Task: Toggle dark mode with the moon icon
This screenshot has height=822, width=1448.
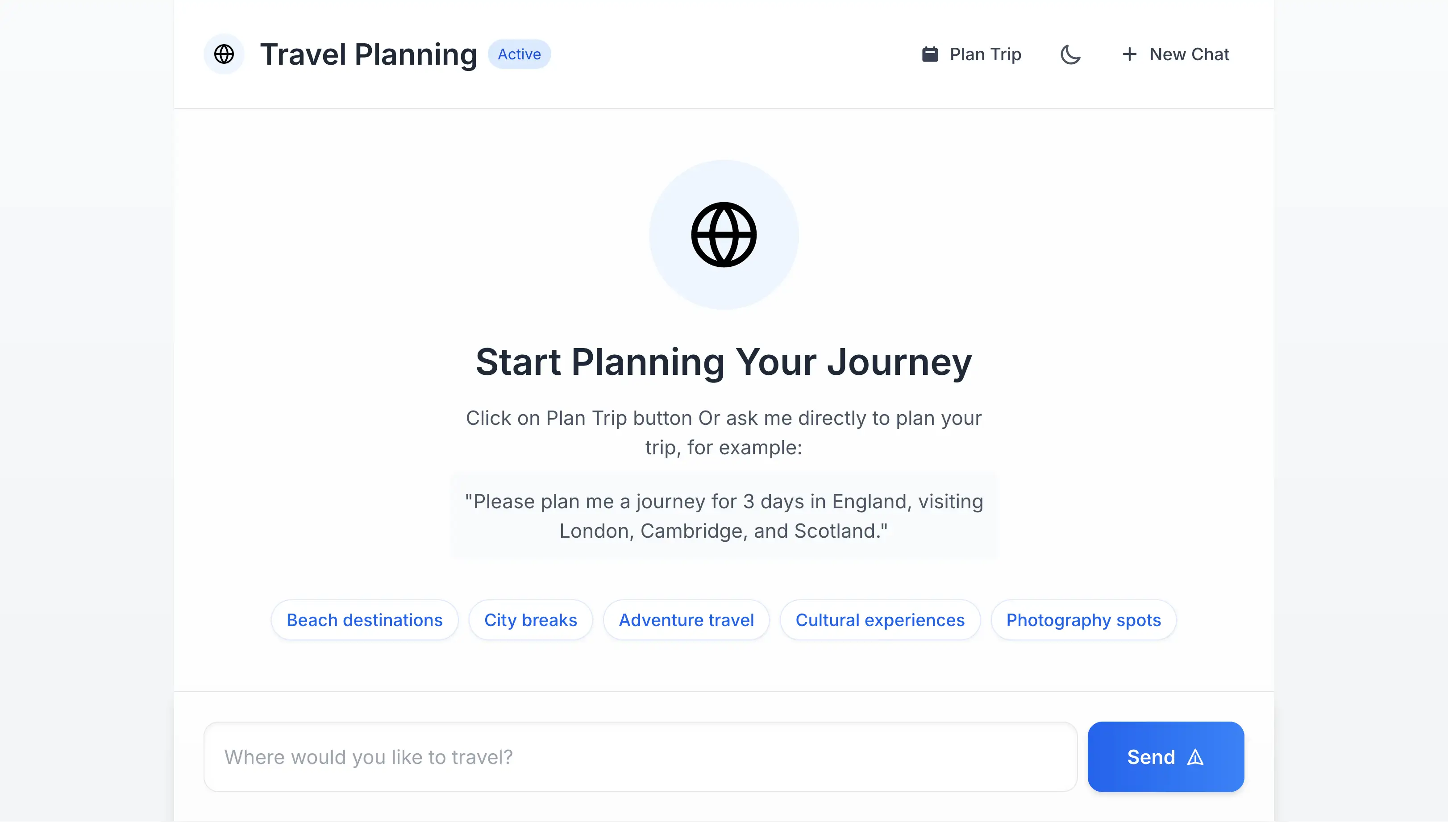Action: pyautogui.click(x=1071, y=54)
